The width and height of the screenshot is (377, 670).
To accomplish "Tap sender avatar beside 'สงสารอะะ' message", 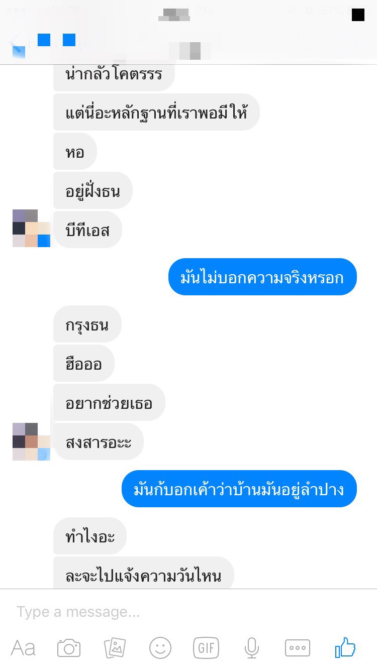I will pyautogui.click(x=31, y=441).
